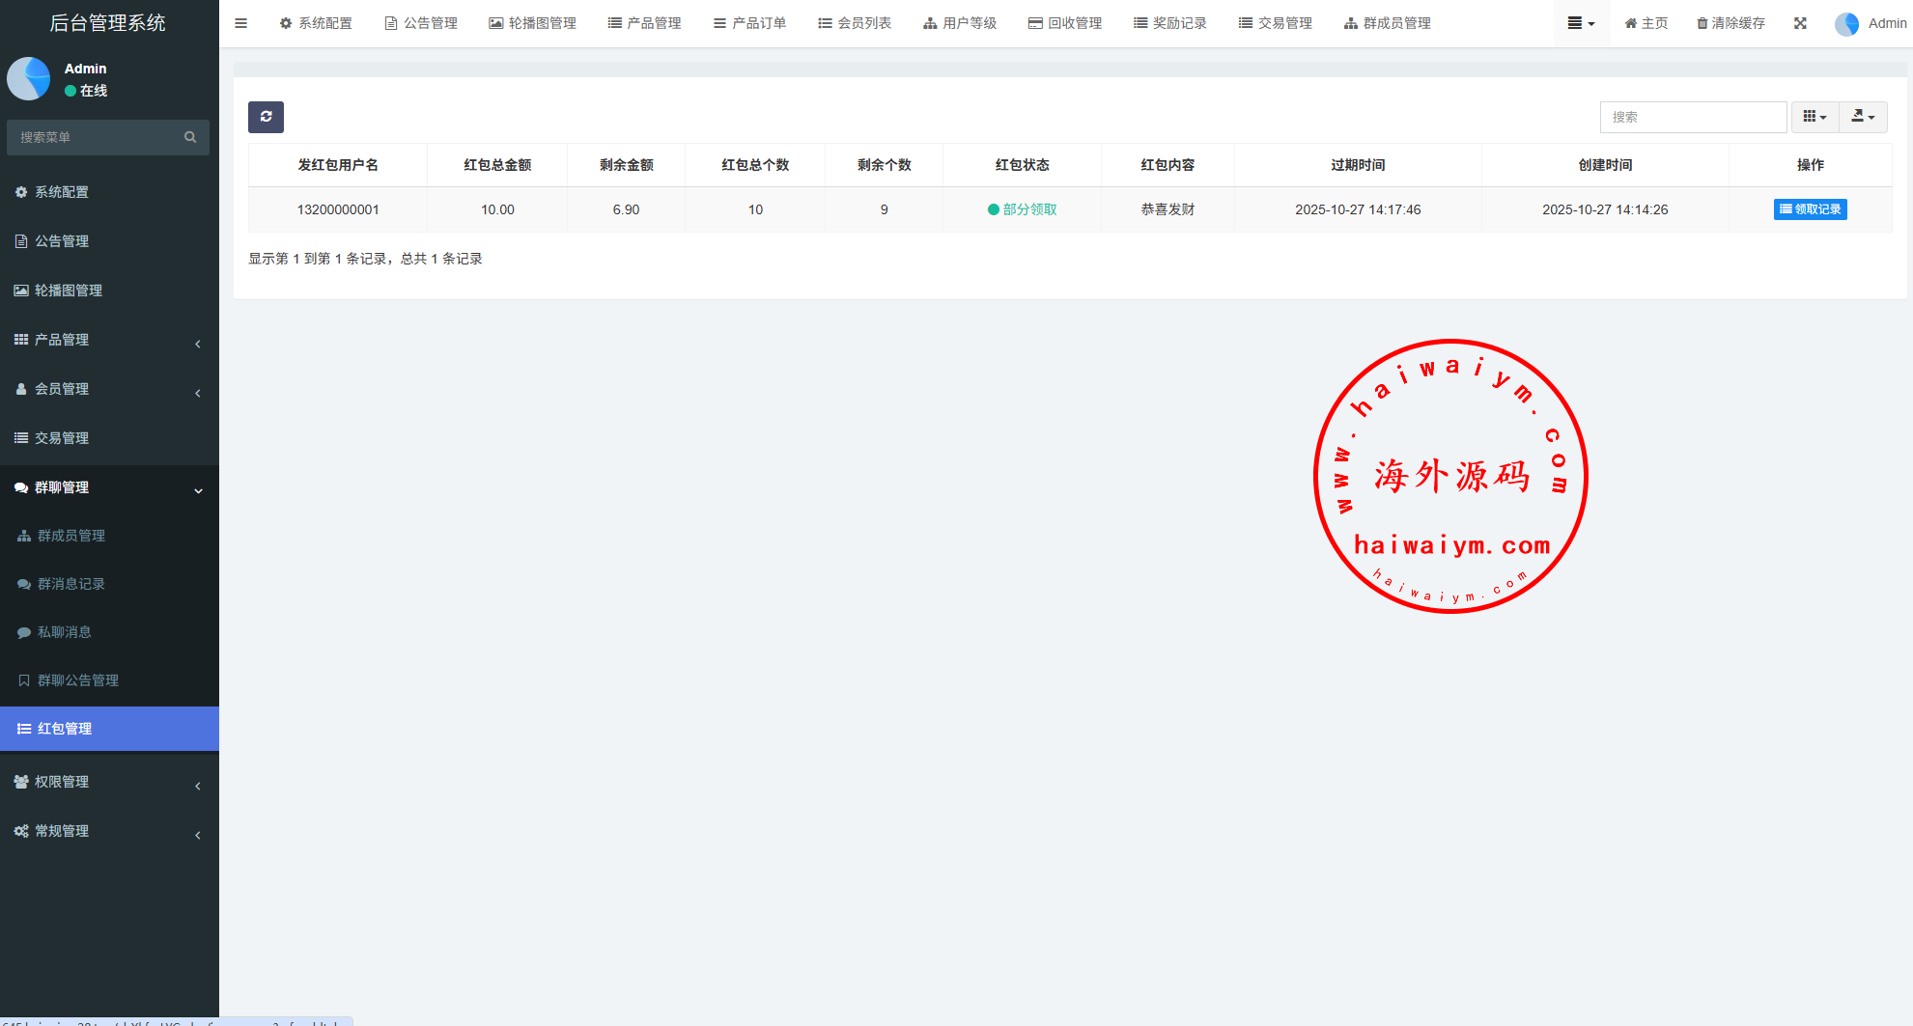This screenshot has width=1913, height=1026.
Task: Select 群成员管理 in the sidebar
Action: [x=70, y=536]
